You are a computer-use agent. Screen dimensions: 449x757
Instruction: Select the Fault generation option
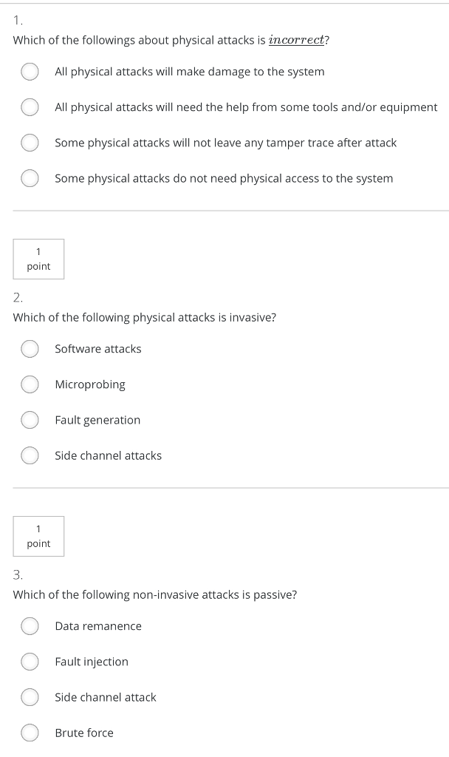[30, 420]
